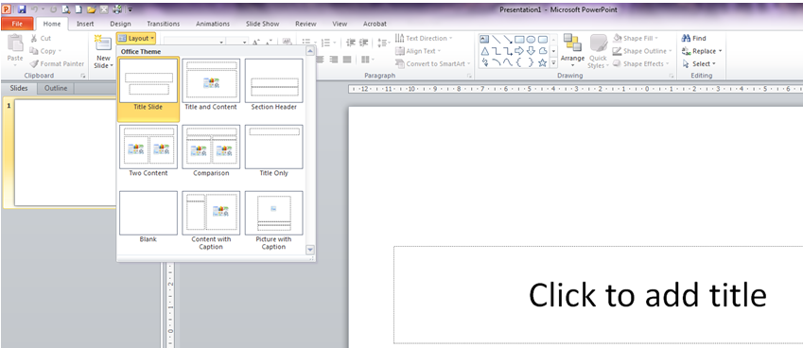Click Convert to SmartArt button
The image size is (803, 348).
(x=433, y=64)
